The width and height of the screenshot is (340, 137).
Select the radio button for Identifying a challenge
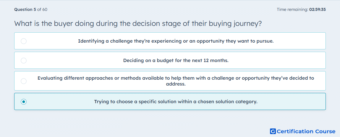(x=24, y=41)
